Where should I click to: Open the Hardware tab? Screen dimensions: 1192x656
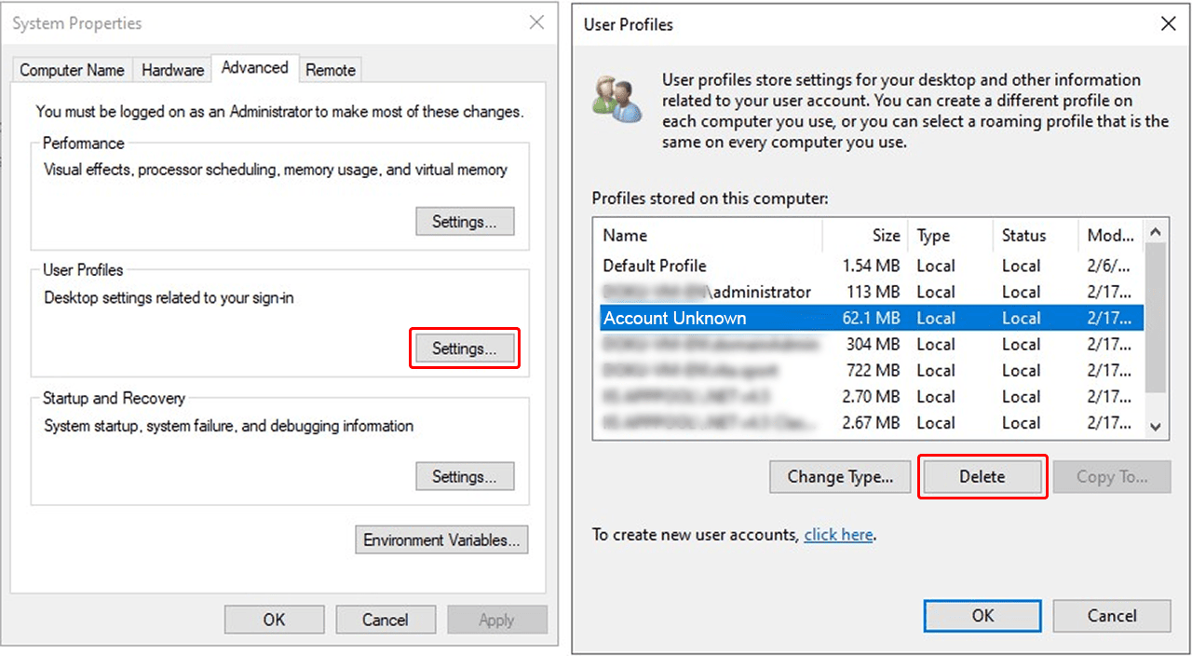pos(172,70)
